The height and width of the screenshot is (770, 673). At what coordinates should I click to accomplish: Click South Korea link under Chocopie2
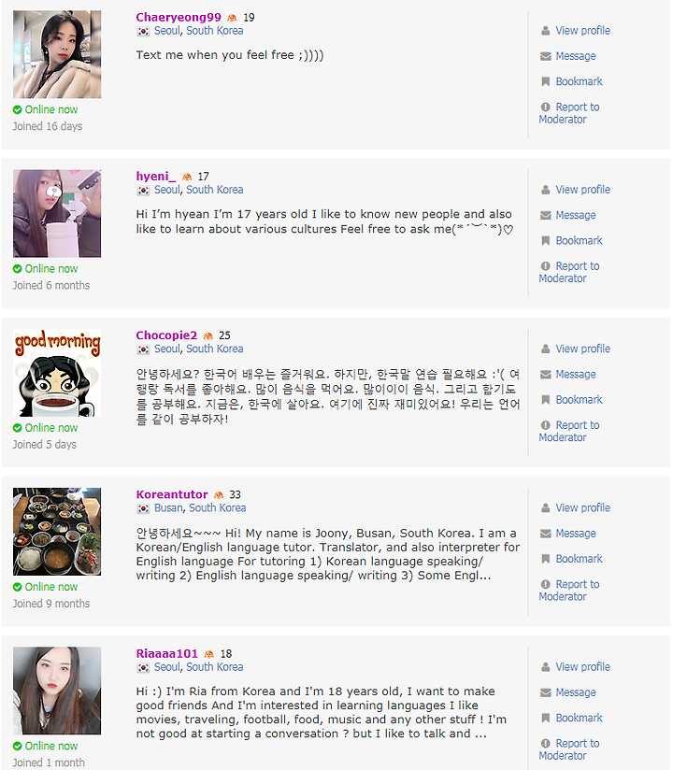point(215,349)
